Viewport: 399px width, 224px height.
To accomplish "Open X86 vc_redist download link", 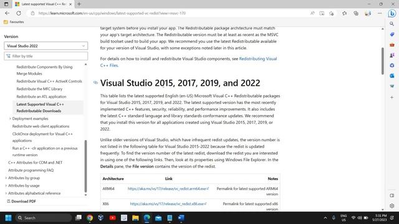I will click(x=168, y=203).
